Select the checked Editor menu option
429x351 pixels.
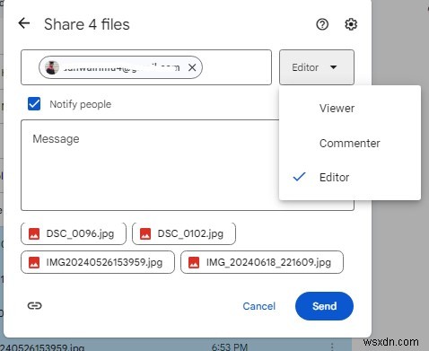(x=350, y=177)
